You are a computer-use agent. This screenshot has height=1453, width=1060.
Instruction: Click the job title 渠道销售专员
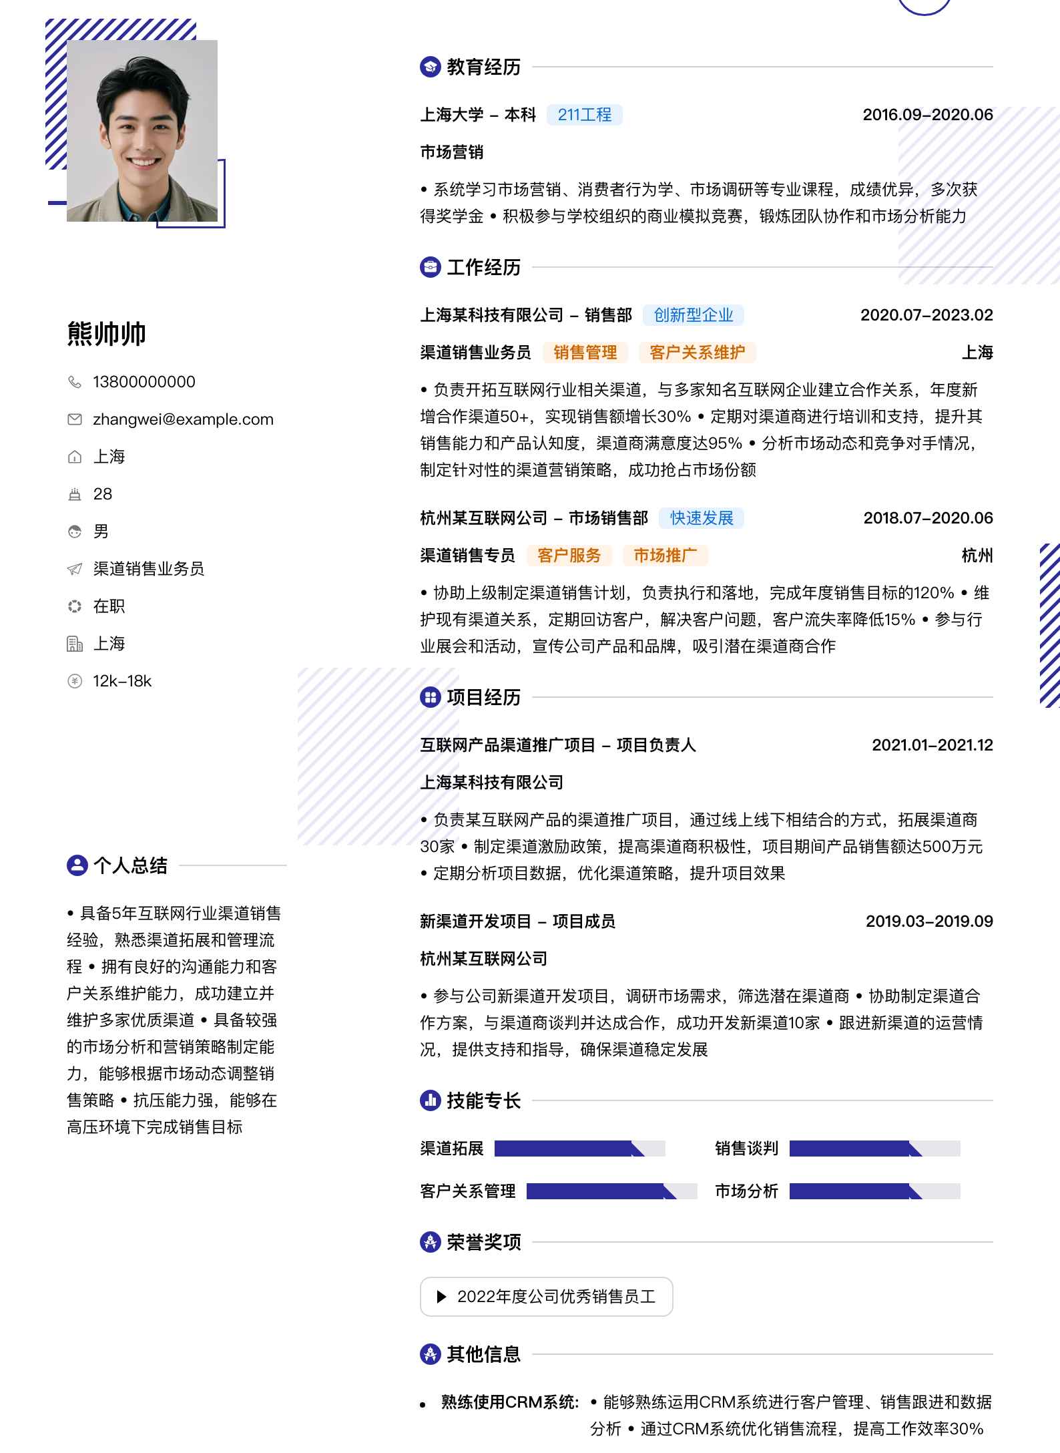click(468, 556)
